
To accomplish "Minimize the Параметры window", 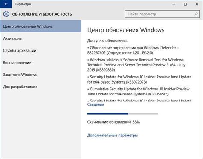I will pyautogui.click(x=173, y=4).
